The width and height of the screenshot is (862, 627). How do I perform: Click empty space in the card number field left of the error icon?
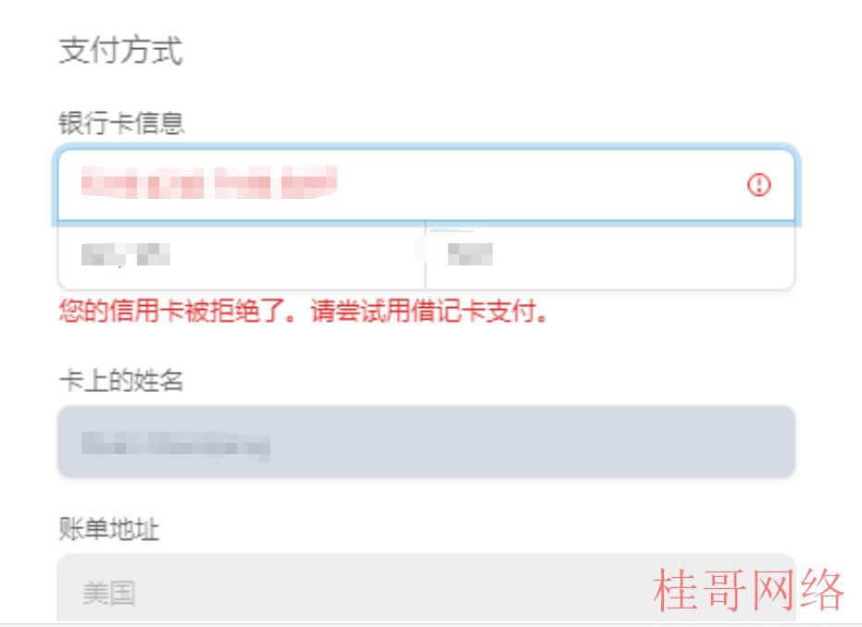tap(542, 184)
